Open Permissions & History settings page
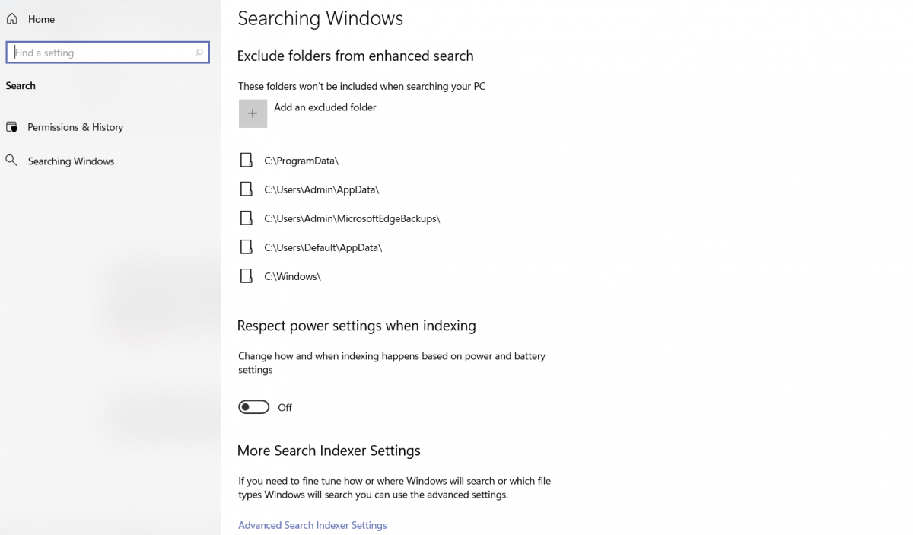Screen dimensions: 913x535 pyautogui.click(x=75, y=127)
